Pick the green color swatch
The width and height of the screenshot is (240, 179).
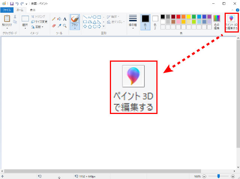tap(194, 16)
